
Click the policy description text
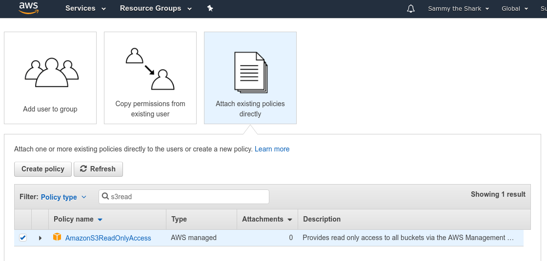pos(408,238)
